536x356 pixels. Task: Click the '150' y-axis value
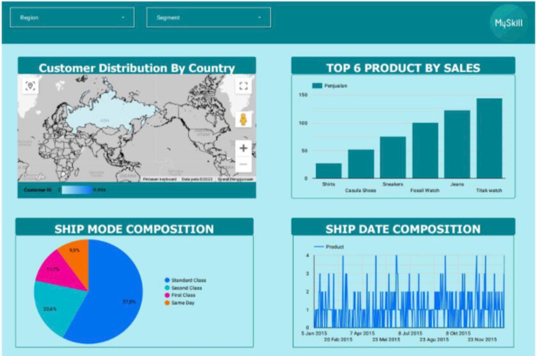coord(303,95)
